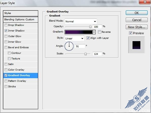The height and width of the screenshot is (113, 151).
Task: Select the Satin label
Action: [11, 64]
